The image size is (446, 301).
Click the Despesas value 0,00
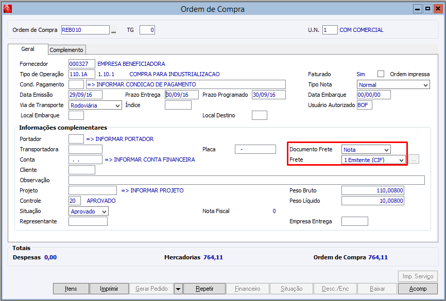50,257
